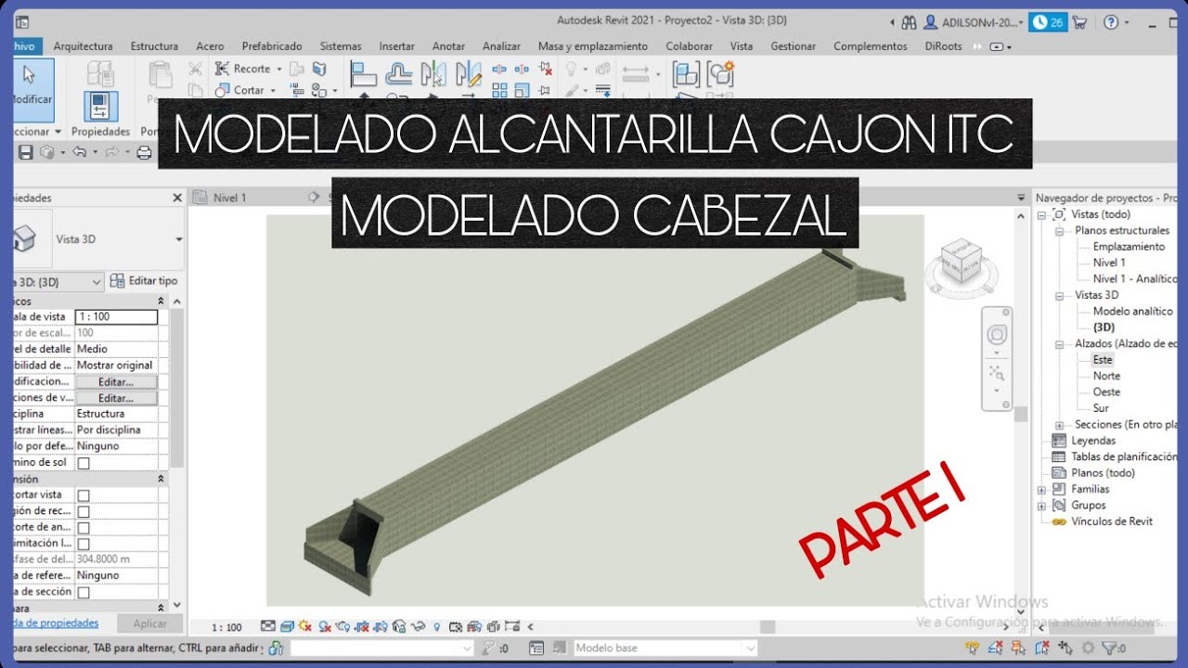Click the worksets icon in status bar

(x=275, y=649)
